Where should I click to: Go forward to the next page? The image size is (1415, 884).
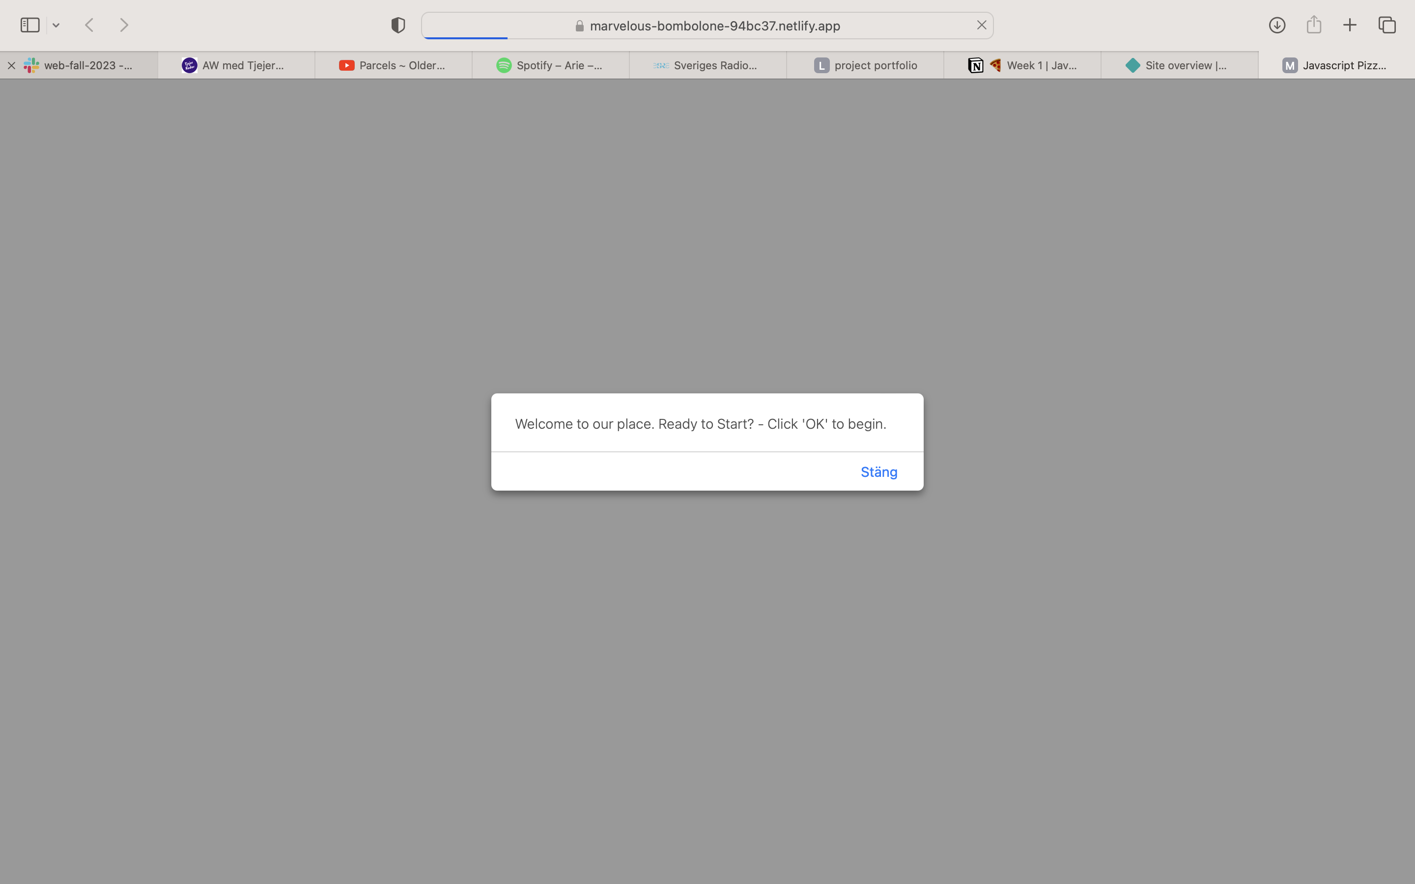click(x=124, y=25)
